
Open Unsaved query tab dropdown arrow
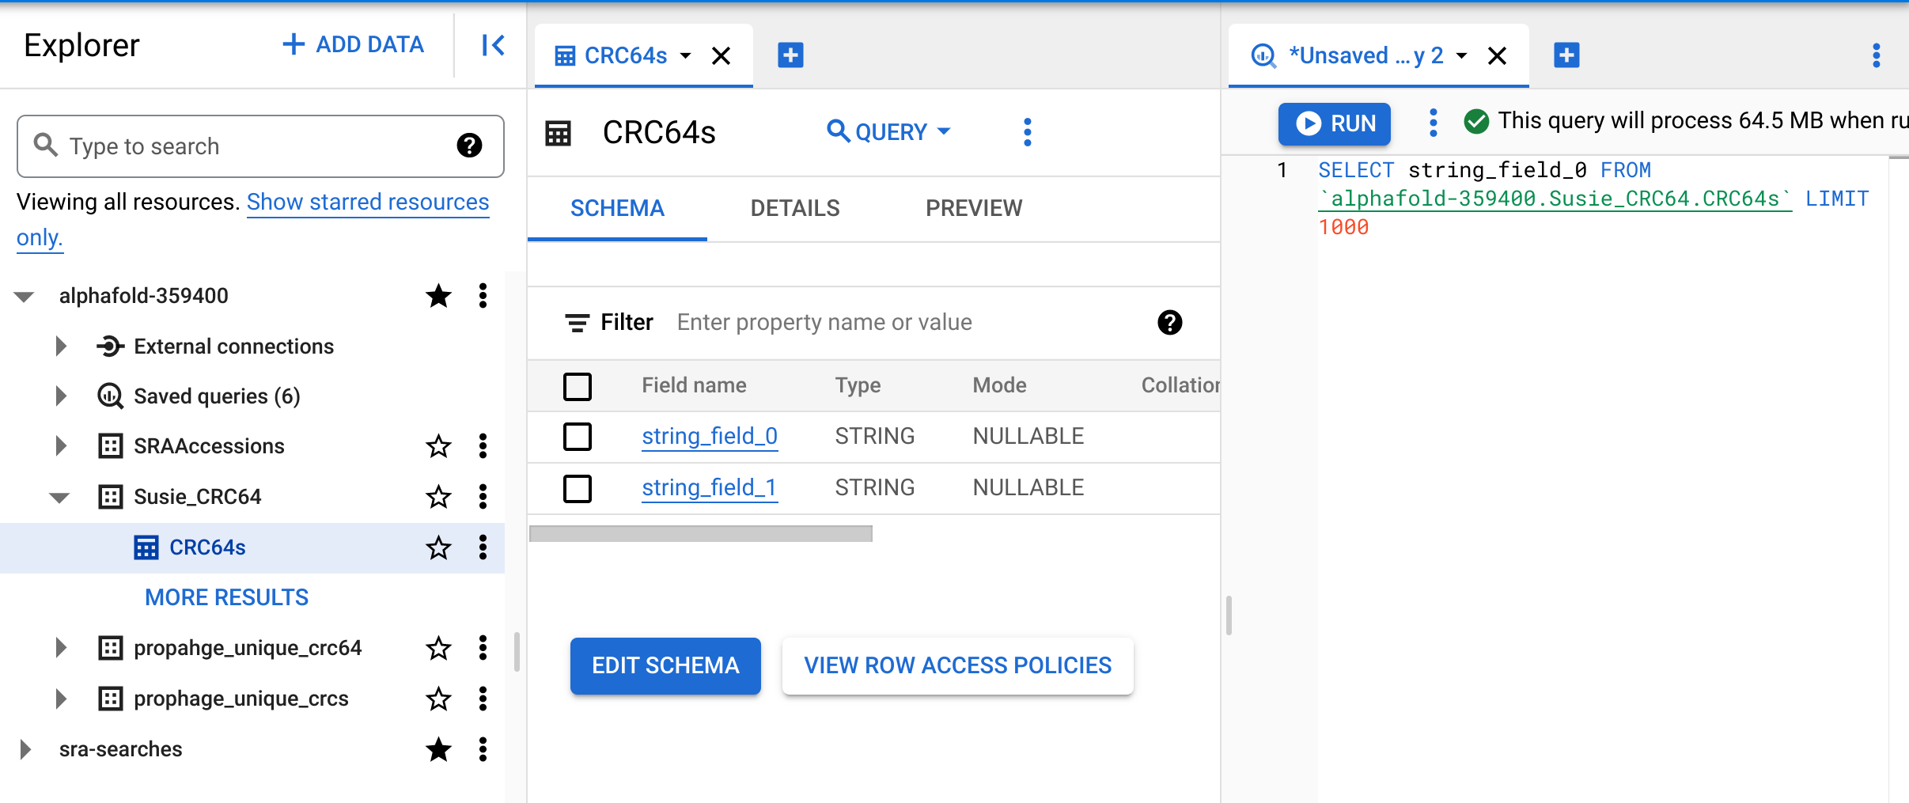click(x=1461, y=56)
